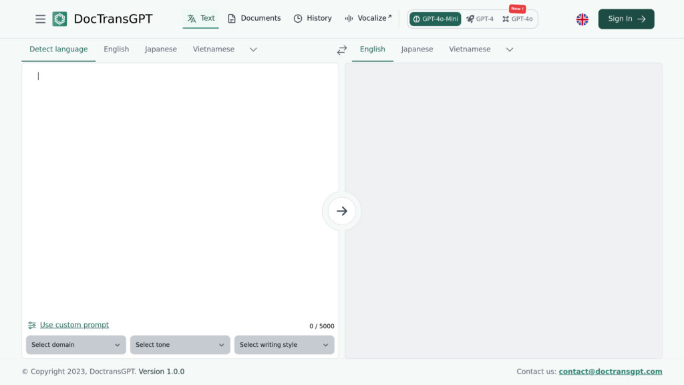
Task: Open the Select writing style dropdown
Action: coord(284,345)
